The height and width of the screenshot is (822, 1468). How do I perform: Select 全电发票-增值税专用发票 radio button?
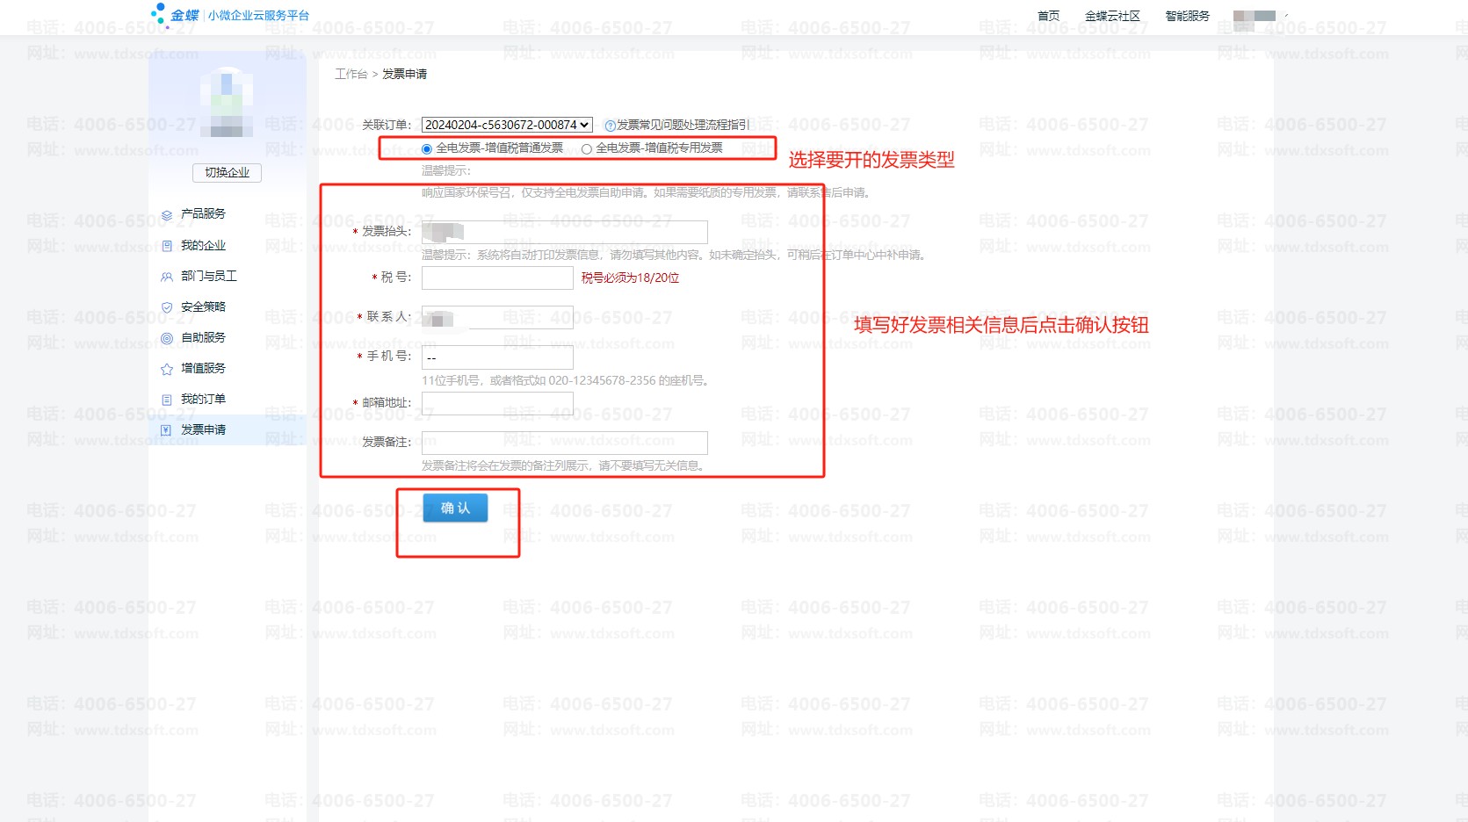click(x=587, y=149)
